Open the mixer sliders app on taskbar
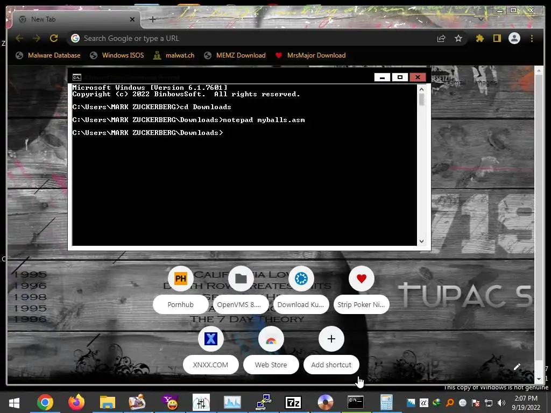The height and width of the screenshot is (413, 551). pyautogui.click(x=201, y=402)
